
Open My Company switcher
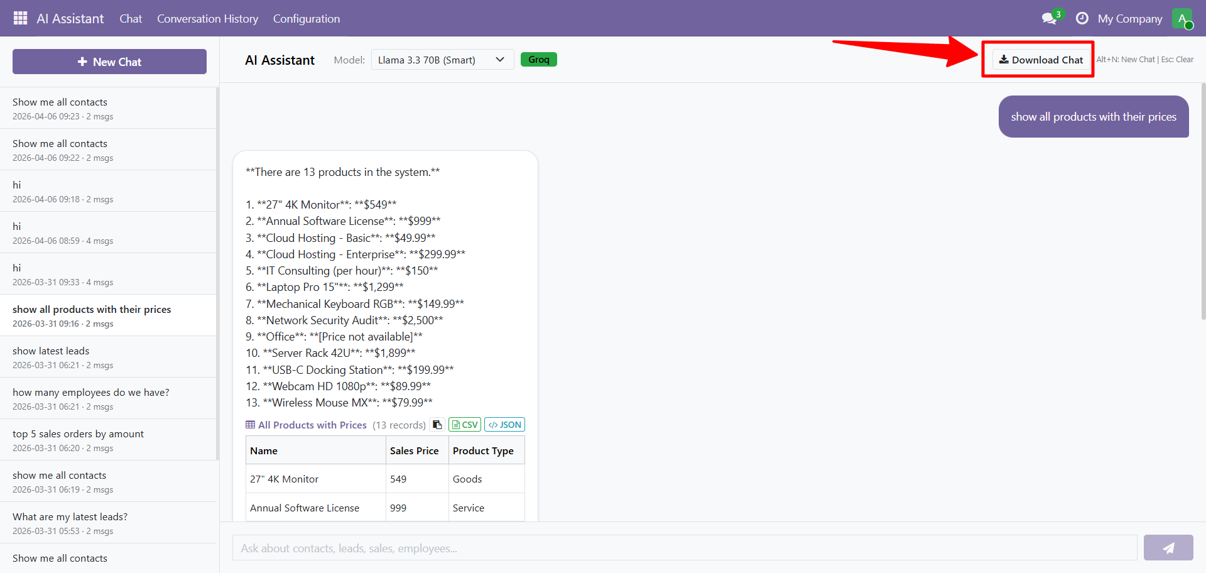click(x=1130, y=18)
